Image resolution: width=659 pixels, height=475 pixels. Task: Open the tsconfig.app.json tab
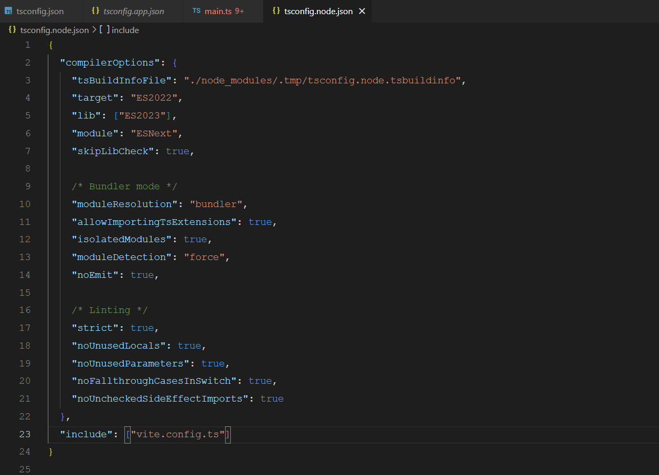pos(133,11)
